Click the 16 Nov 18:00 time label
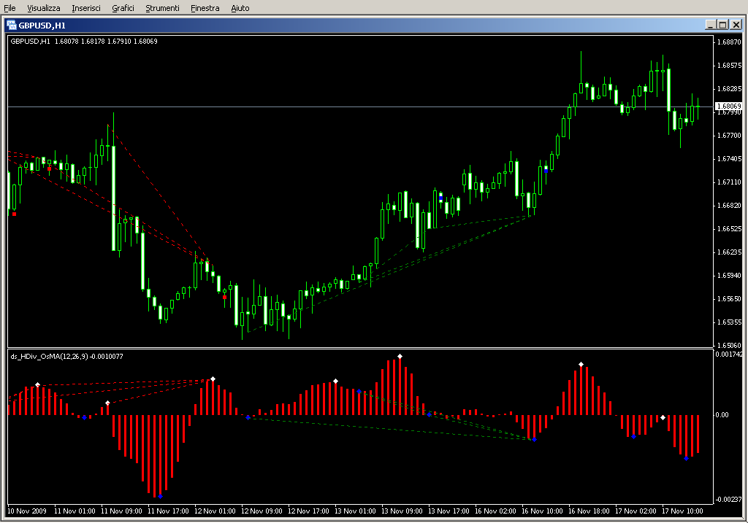This screenshot has width=748, height=523. pyautogui.click(x=589, y=511)
